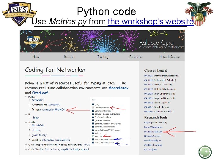Click the file icon beside MetricsV2
The width and height of the screenshot is (214, 160).
[x=93, y=136]
